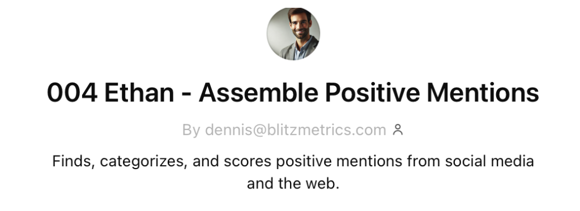
Task: Click the "and the web." description line
Action: (x=293, y=184)
